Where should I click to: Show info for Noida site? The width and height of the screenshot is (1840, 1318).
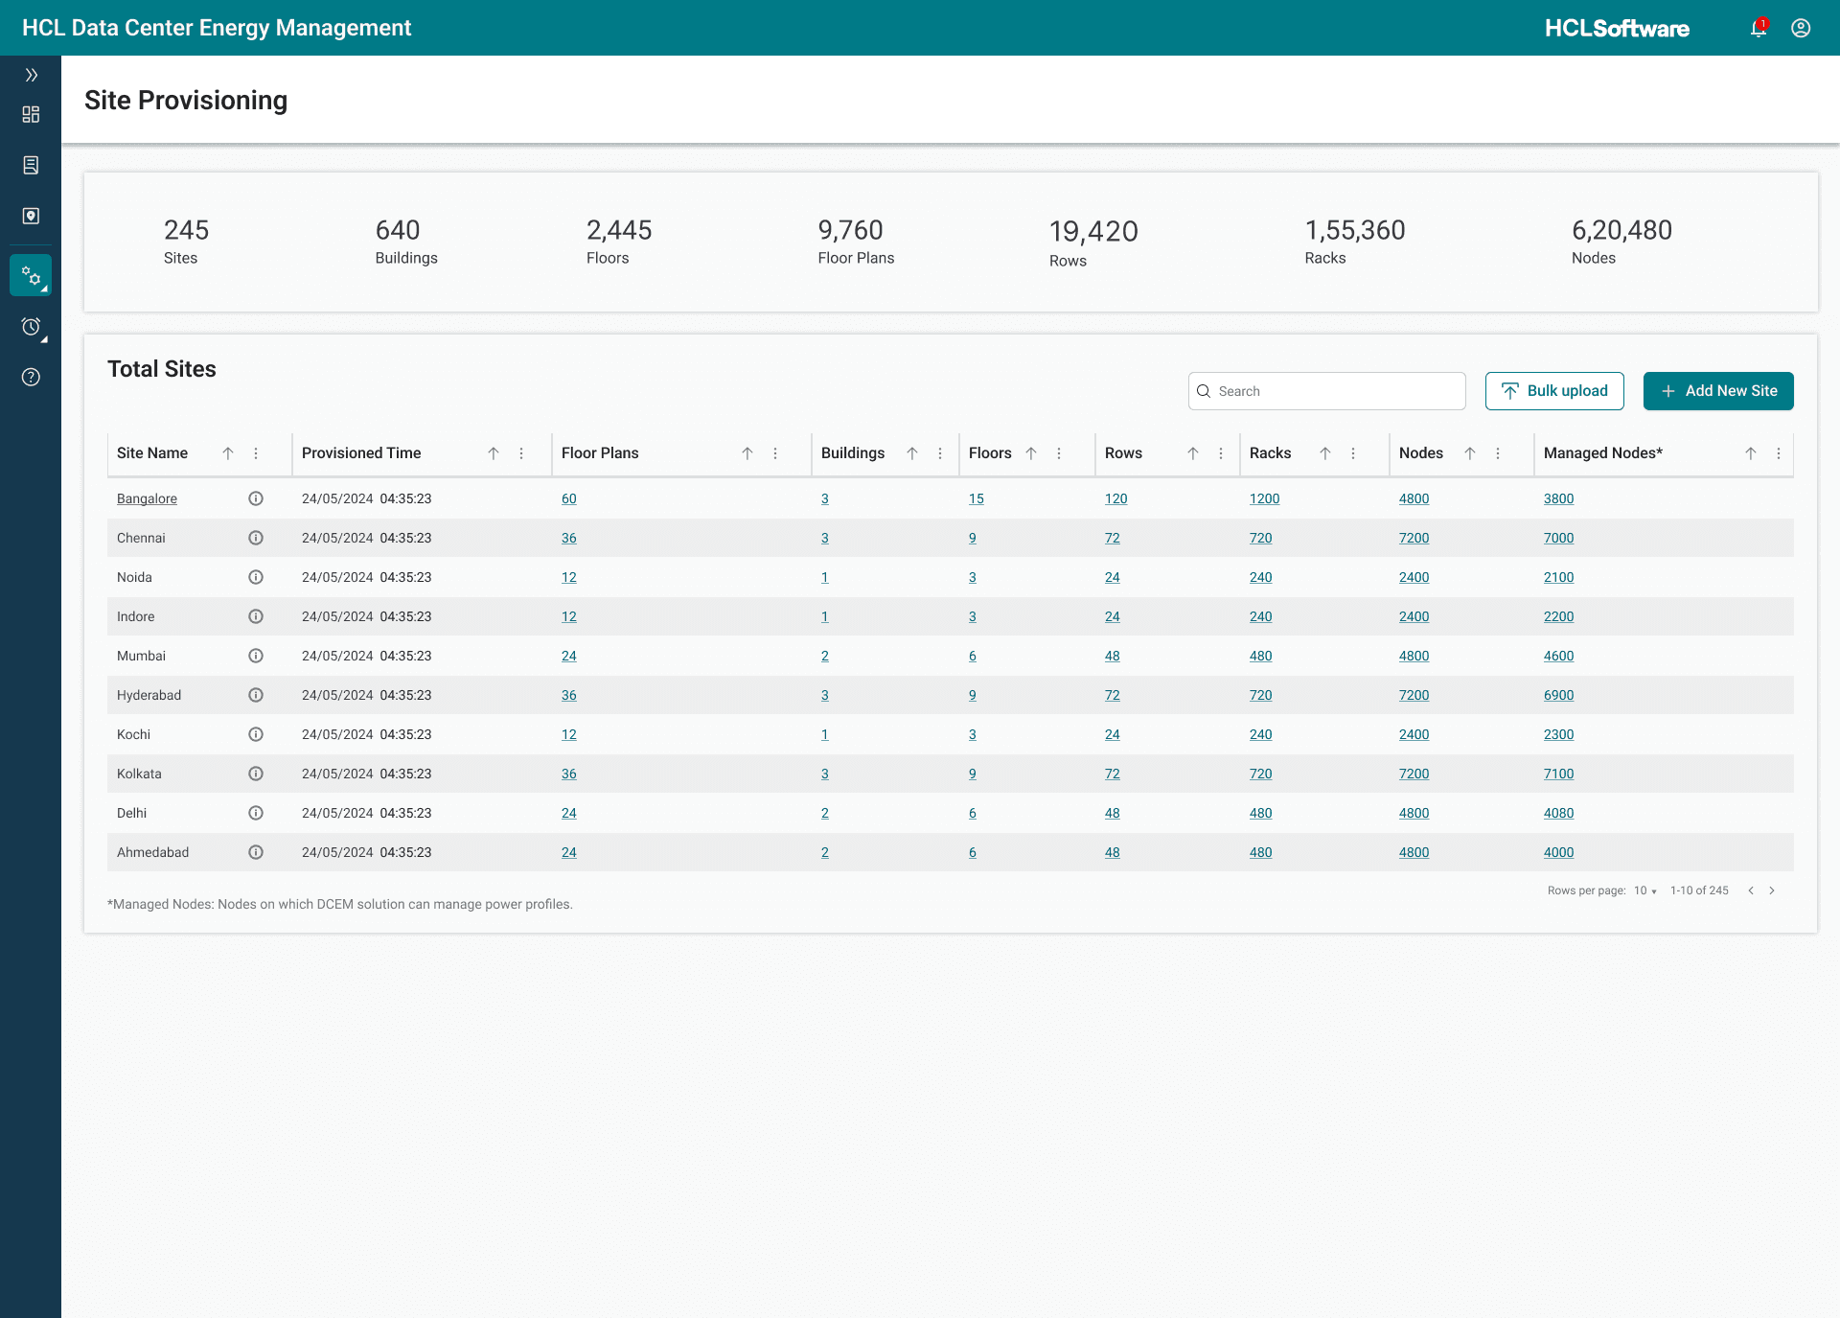pos(256,577)
